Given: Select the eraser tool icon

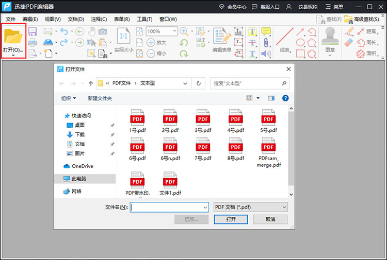Looking at the screenshot, I should coord(349,43).
